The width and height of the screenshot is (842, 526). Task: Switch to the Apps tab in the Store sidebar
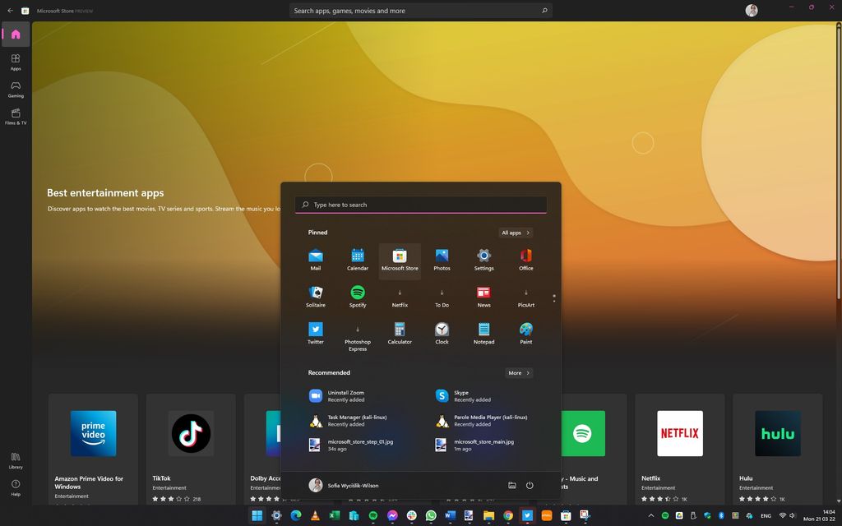click(15, 62)
